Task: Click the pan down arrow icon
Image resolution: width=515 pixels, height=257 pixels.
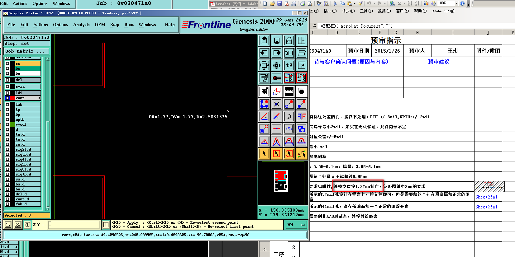Action: tap(277, 40)
